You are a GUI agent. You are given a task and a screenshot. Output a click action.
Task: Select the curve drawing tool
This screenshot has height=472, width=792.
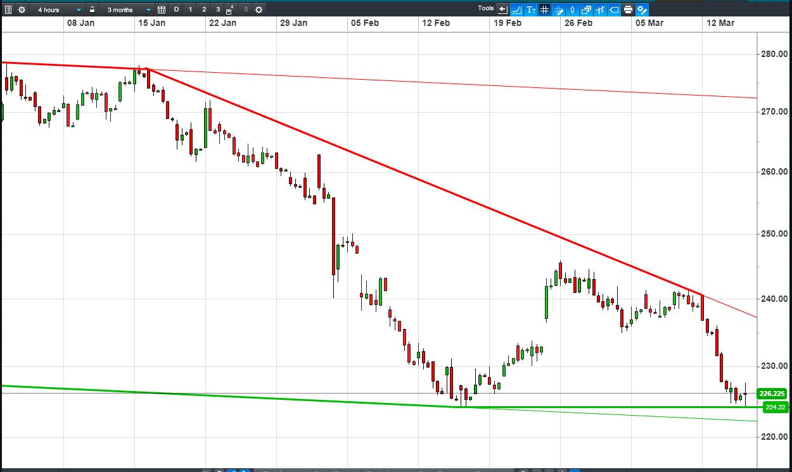pos(516,9)
